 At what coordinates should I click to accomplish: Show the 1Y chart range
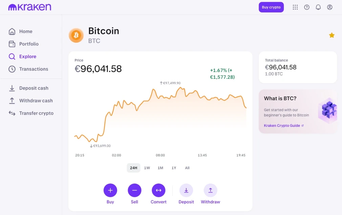point(174,168)
